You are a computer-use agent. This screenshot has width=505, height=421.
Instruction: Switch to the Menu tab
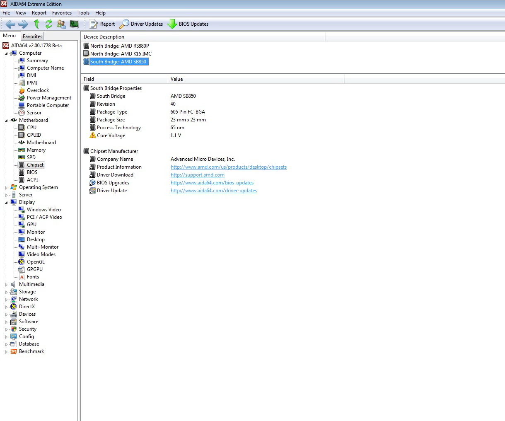[x=10, y=36]
